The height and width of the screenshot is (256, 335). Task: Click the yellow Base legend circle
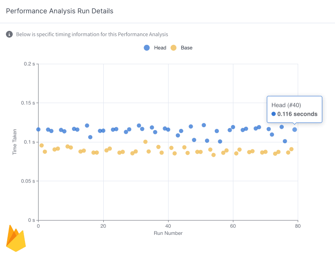point(173,48)
